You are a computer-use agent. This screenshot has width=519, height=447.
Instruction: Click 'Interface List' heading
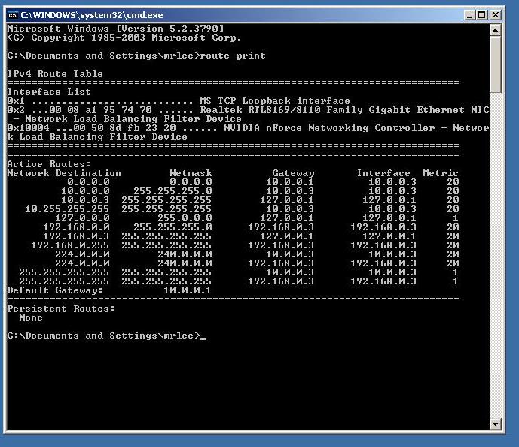49,92
